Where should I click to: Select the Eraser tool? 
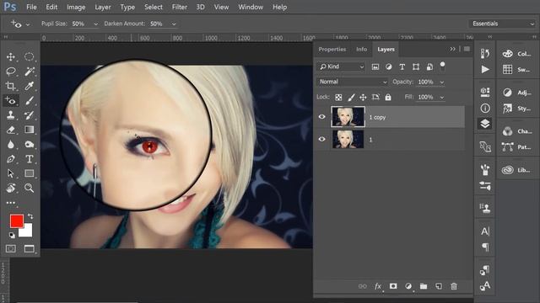pos(11,130)
